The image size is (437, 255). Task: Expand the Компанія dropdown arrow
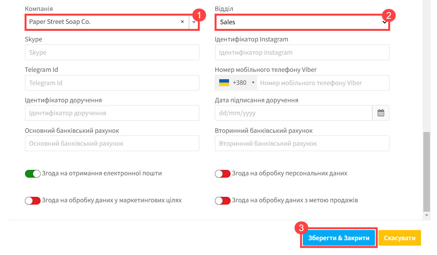click(194, 22)
